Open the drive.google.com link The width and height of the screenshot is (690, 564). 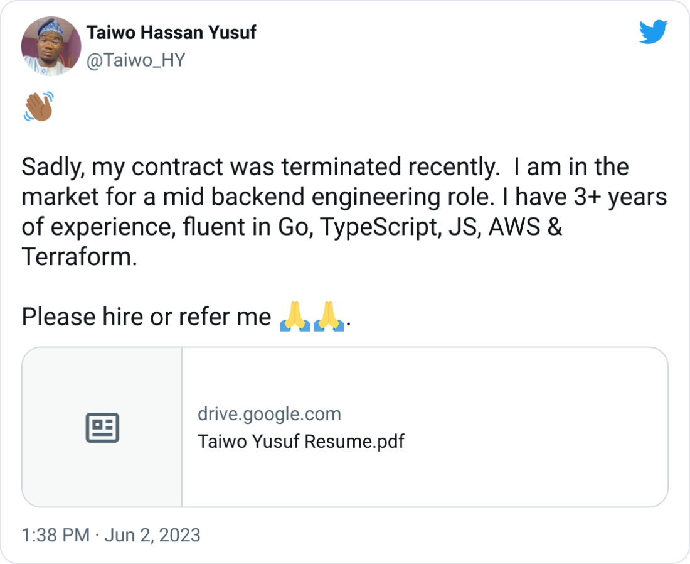coord(270,414)
